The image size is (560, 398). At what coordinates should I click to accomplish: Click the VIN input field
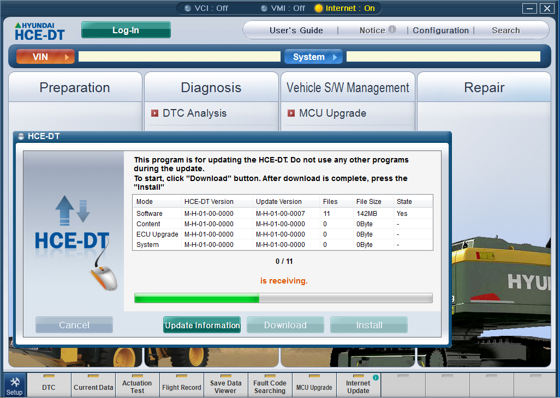[179, 56]
